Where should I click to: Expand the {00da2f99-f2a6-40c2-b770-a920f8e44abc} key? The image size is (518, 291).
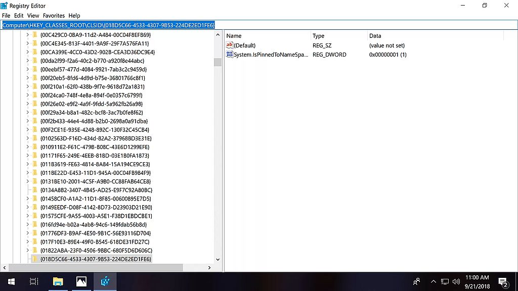28,61
